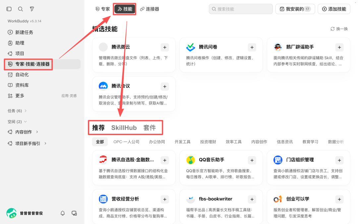Open notifications bell icon
Image resolution: width=358 pixels, height=224 pixels.
tap(63, 213)
